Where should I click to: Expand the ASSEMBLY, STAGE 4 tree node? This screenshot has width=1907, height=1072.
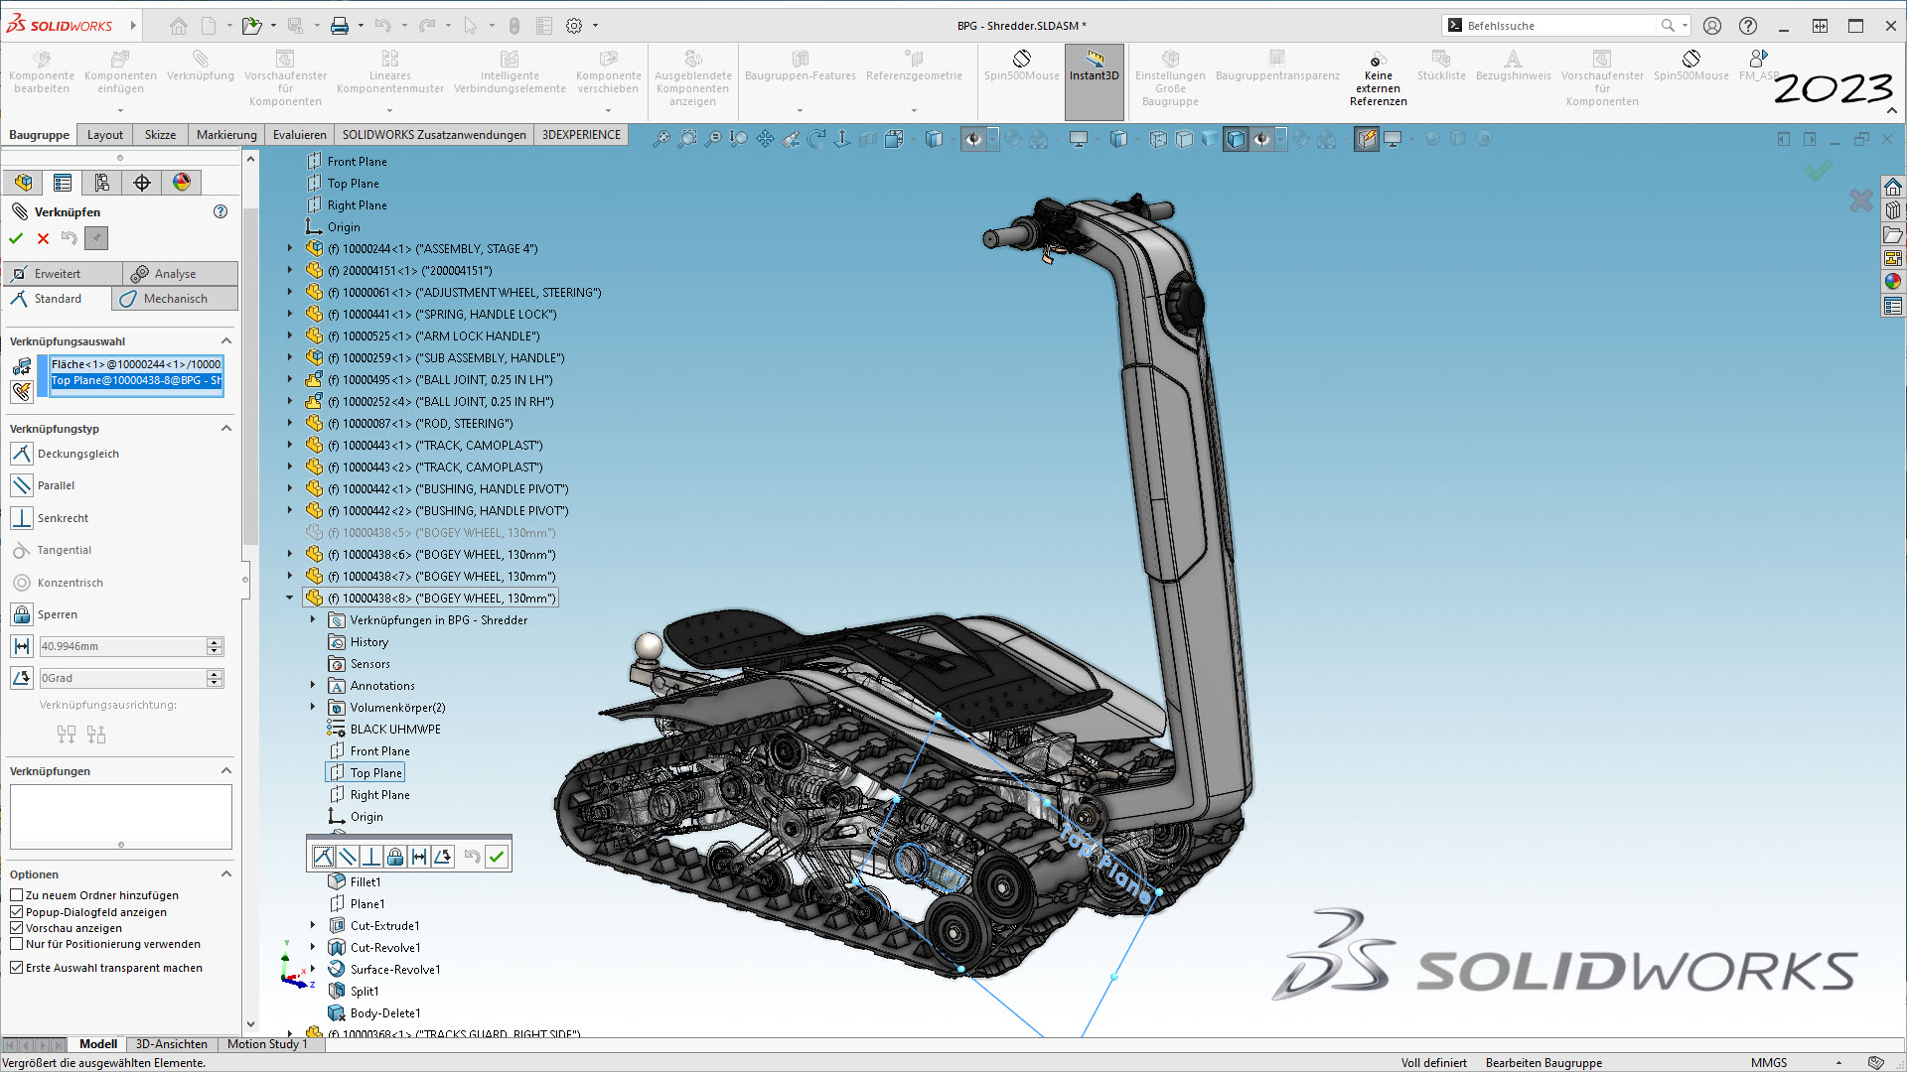pyautogui.click(x=290, y=248)
